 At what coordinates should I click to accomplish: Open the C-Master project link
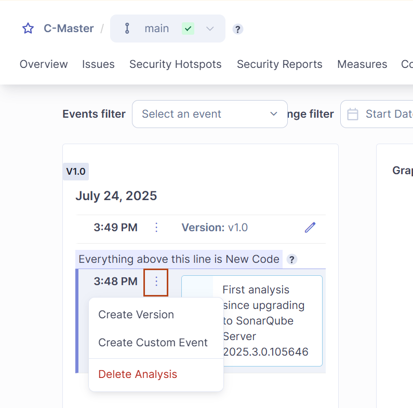click(x=69, y=29)
